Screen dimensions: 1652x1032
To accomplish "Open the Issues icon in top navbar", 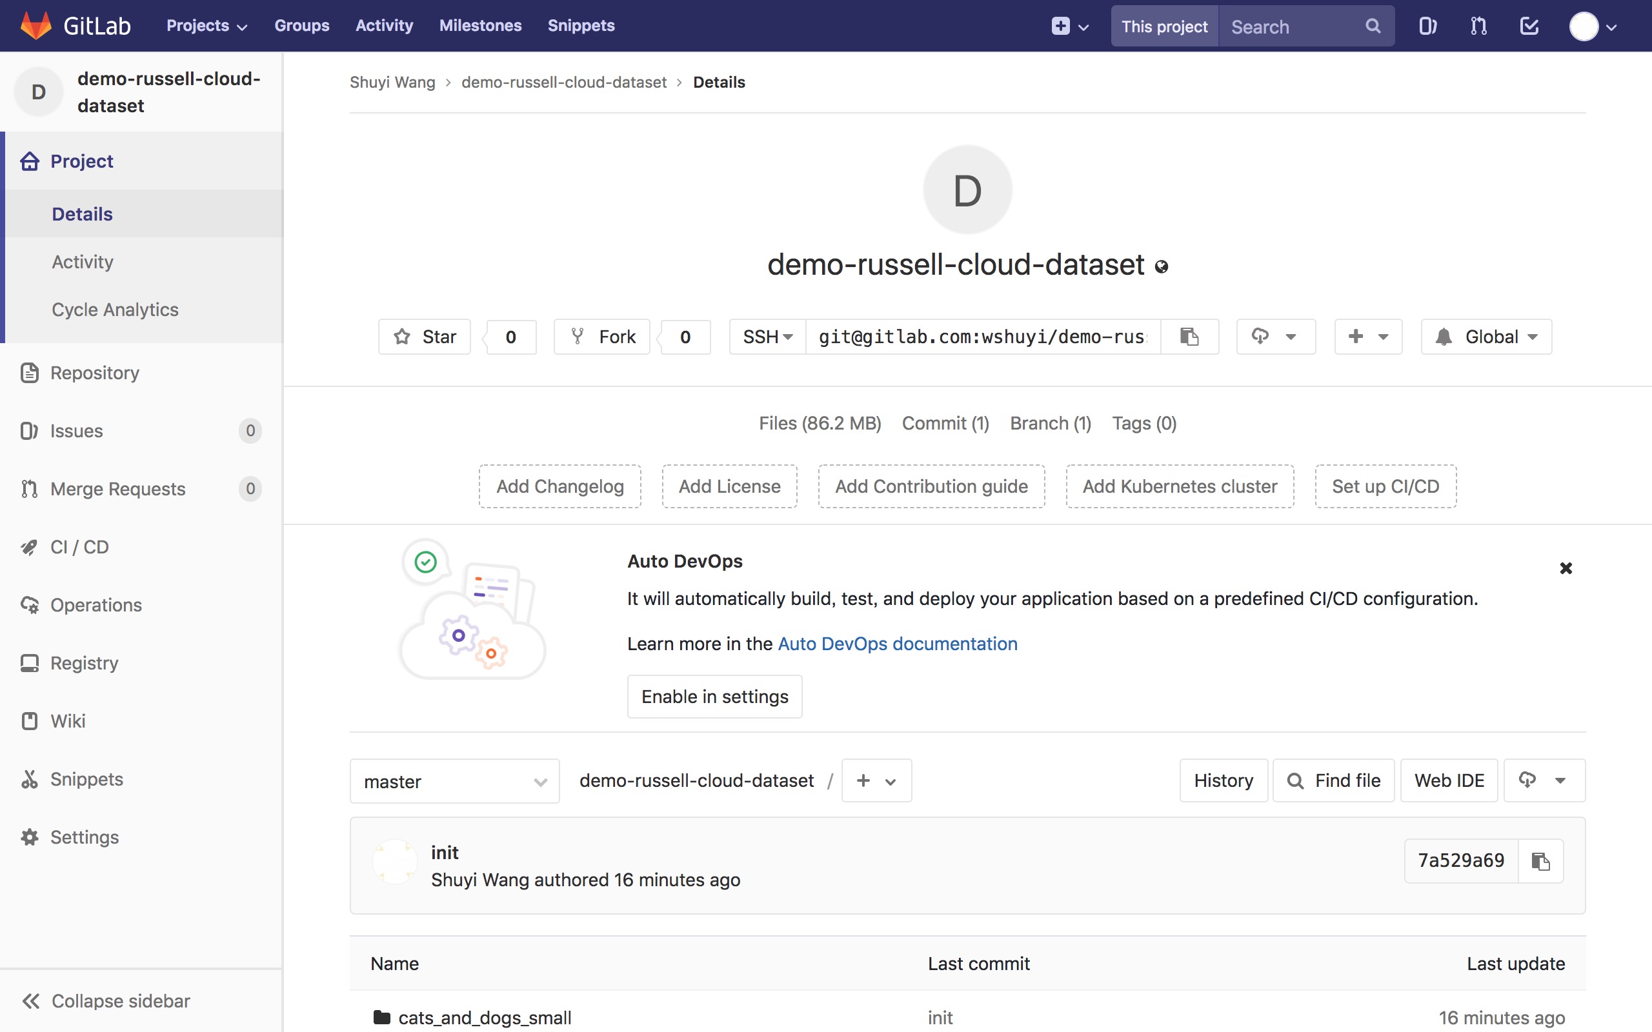I will (1427, 26).
